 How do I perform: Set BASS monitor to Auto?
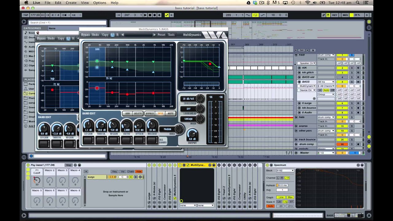coord(326,90)
